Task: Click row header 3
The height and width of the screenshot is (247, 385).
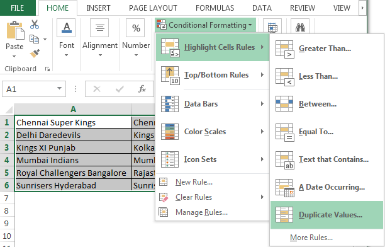Action: pos(7,147)
